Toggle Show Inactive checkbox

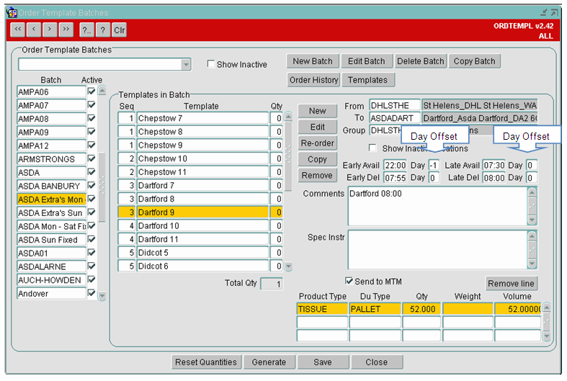point(211,64)
